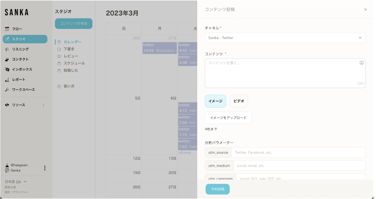Screen dimensions: 376x199
Task: Click the コンタクト people icon
Action: coord(7,59)
